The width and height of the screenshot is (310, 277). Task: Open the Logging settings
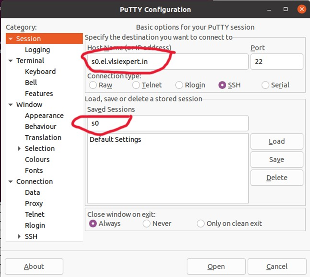(38, 50)
